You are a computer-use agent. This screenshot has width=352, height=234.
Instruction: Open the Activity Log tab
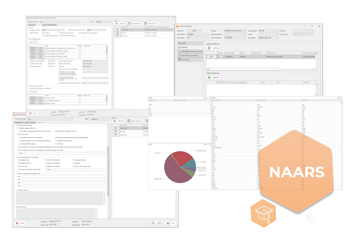[191, 59]
